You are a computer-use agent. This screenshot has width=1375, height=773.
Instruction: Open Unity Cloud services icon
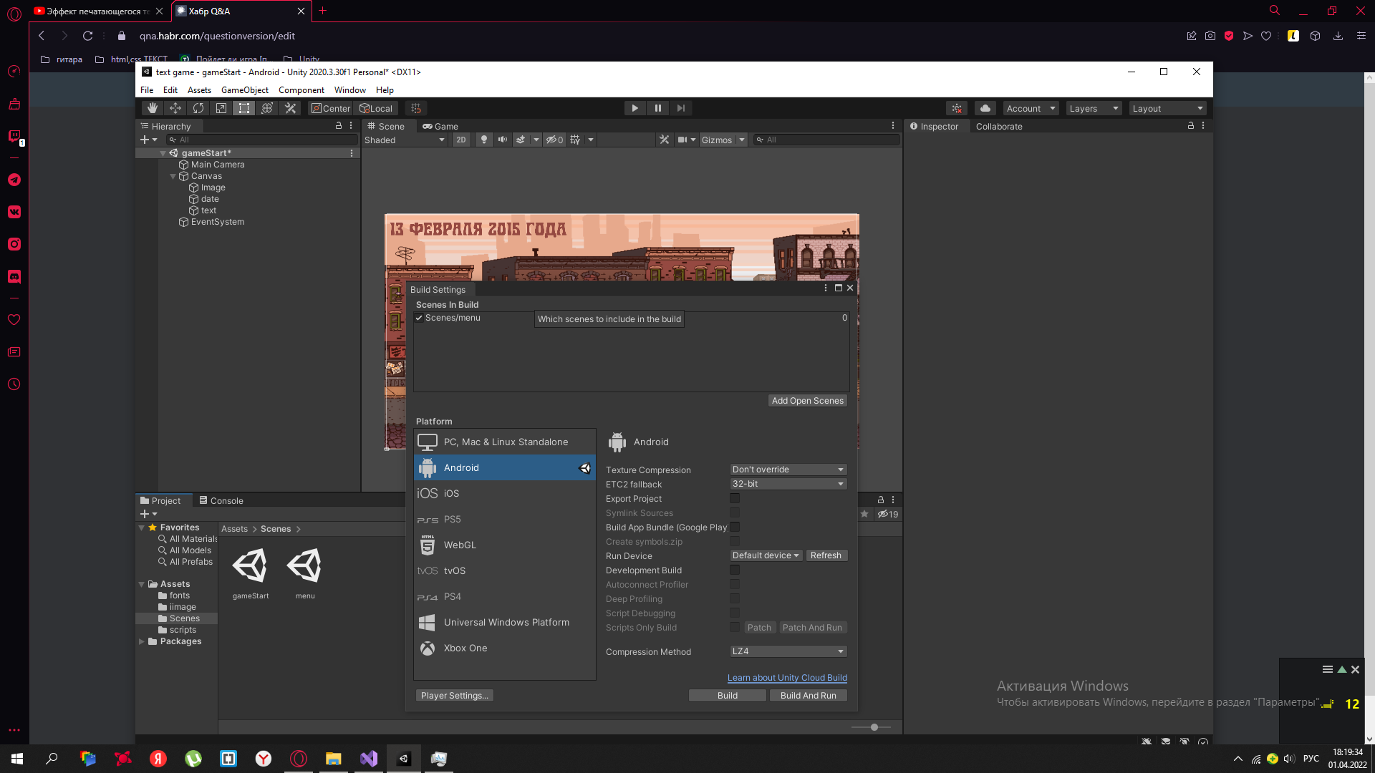985,108
